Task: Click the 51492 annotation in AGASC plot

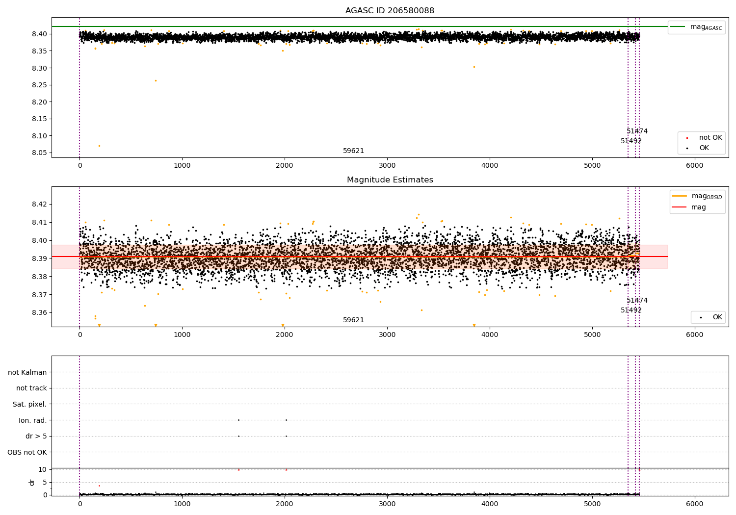Action: 631,141
